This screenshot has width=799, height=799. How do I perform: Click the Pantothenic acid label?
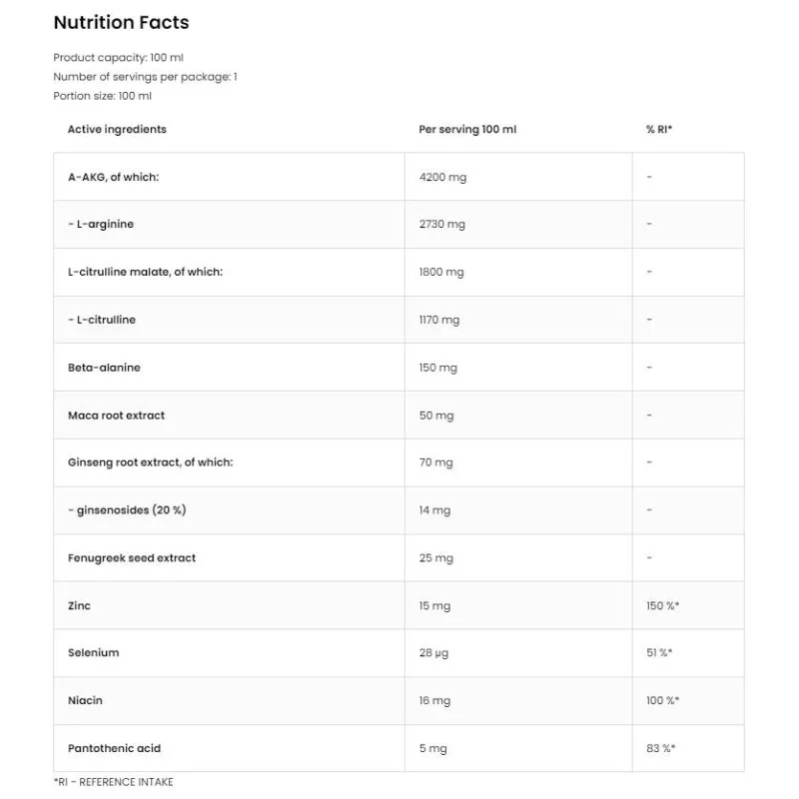pyautogui.click(x=114, y=748)
